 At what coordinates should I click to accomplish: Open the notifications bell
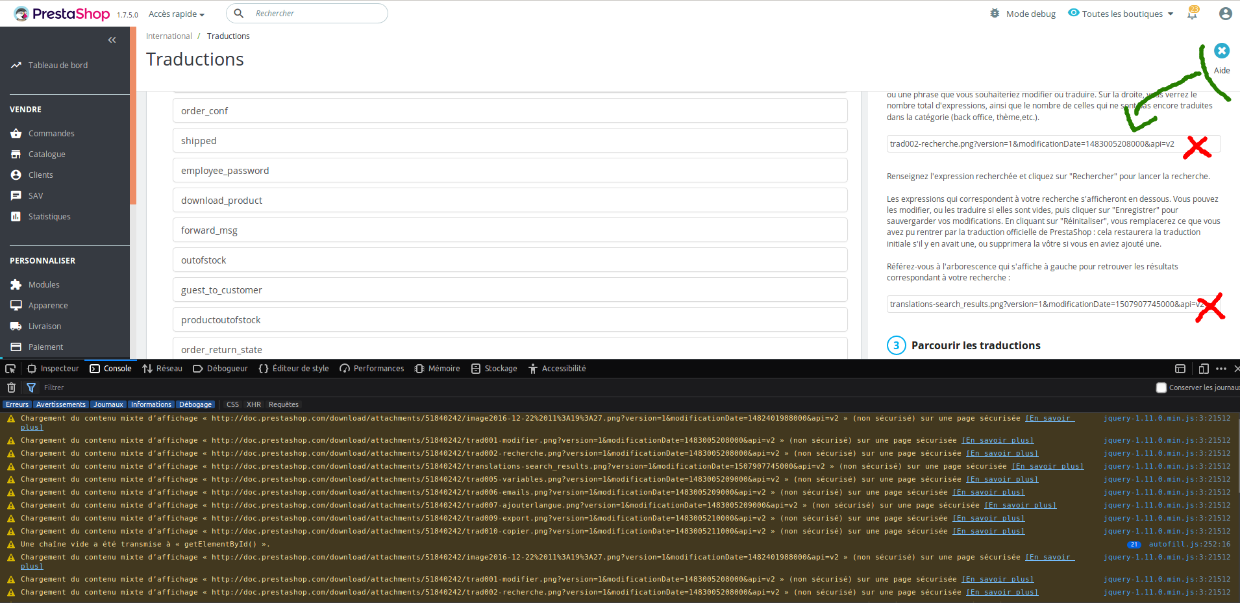tap(1193, 14)
